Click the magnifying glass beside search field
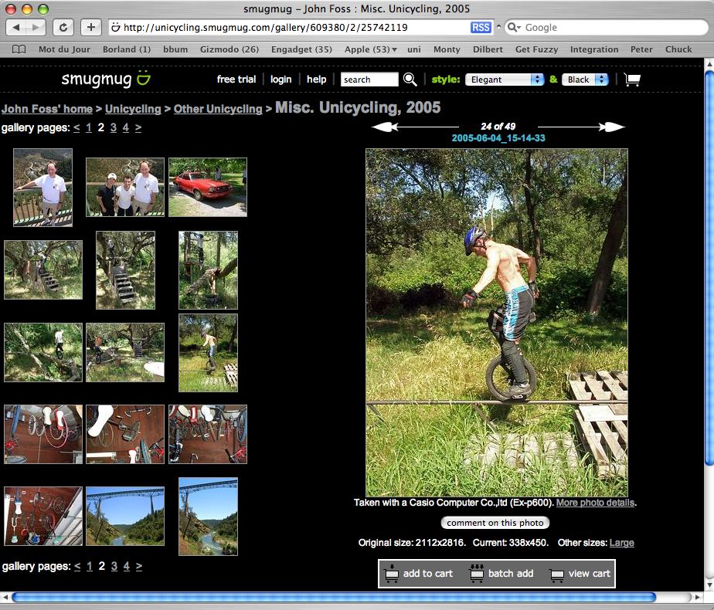The image size is (714, 610). [410, 80]
